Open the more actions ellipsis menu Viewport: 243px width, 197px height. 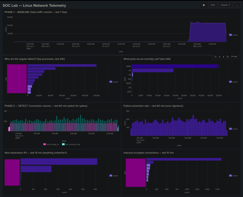click(237, 5)
